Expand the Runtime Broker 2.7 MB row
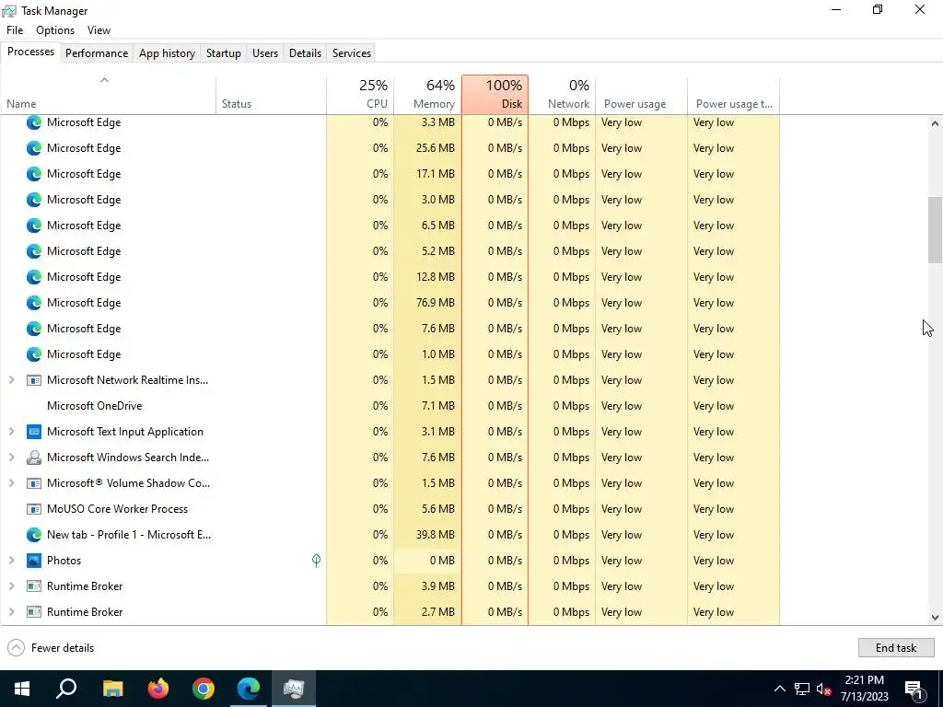Image resolution: width=943 pixels, height=707 pixels. (11, 612)
